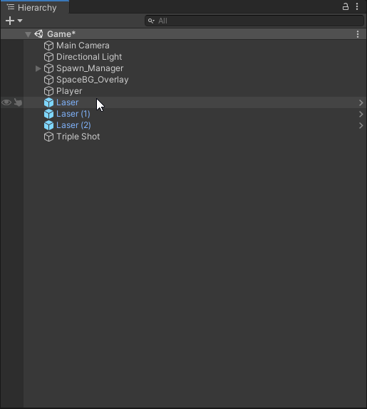The height and width of the screenshot is (409, 367).
Task: Expand the Spawn_Manager tree arrow
Action: 38,68
